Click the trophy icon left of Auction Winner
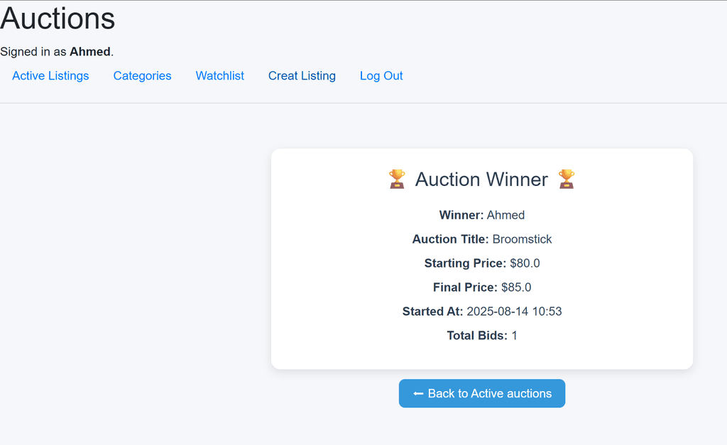727x445 pixels. pyautogui.click(x=397, y=179)
